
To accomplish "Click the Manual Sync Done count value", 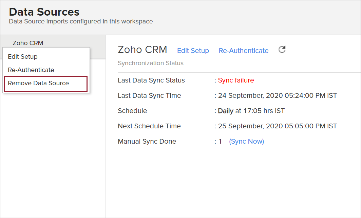I will 220,142.
